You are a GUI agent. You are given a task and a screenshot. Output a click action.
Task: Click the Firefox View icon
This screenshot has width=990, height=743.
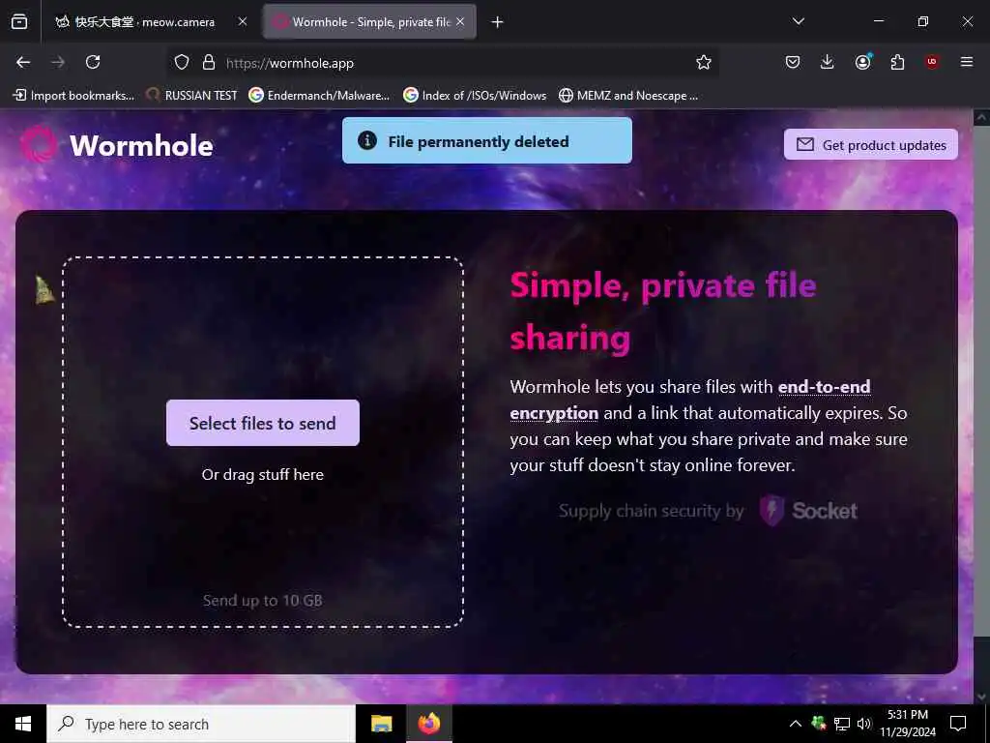point(19,22)
